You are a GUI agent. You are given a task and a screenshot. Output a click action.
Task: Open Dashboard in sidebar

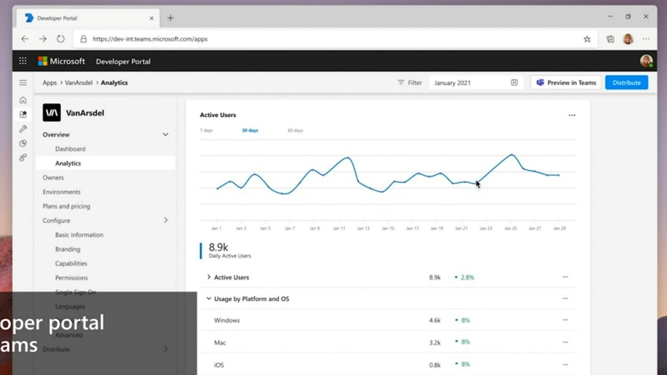[x=70, y=149]
